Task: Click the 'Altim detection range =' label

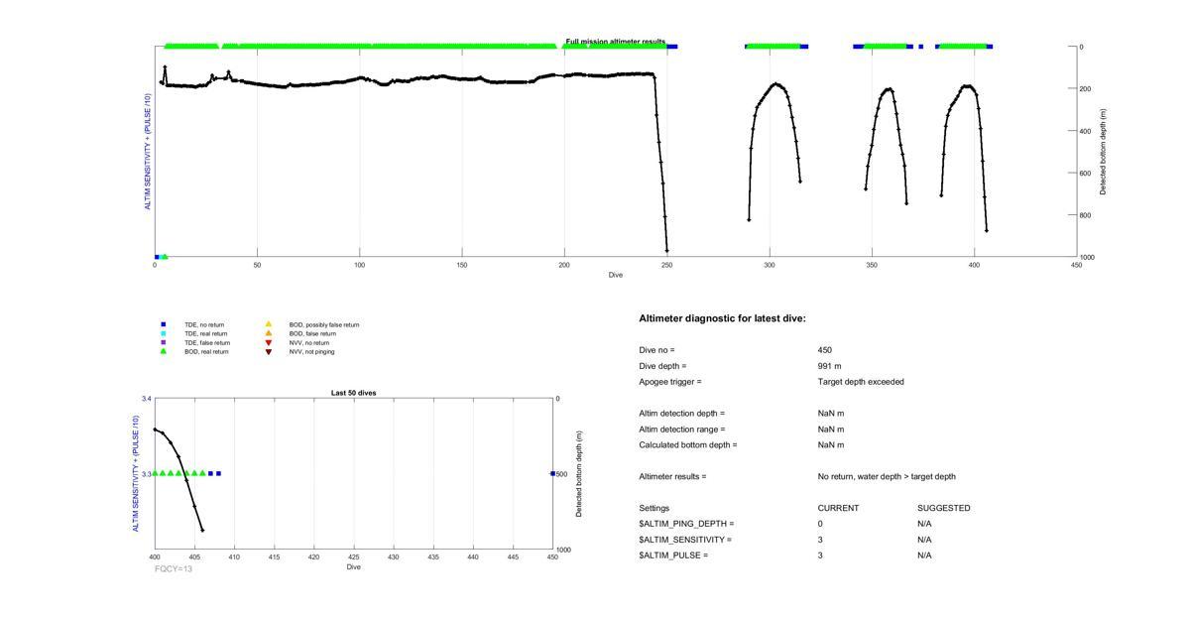Action: pos(682,430)
